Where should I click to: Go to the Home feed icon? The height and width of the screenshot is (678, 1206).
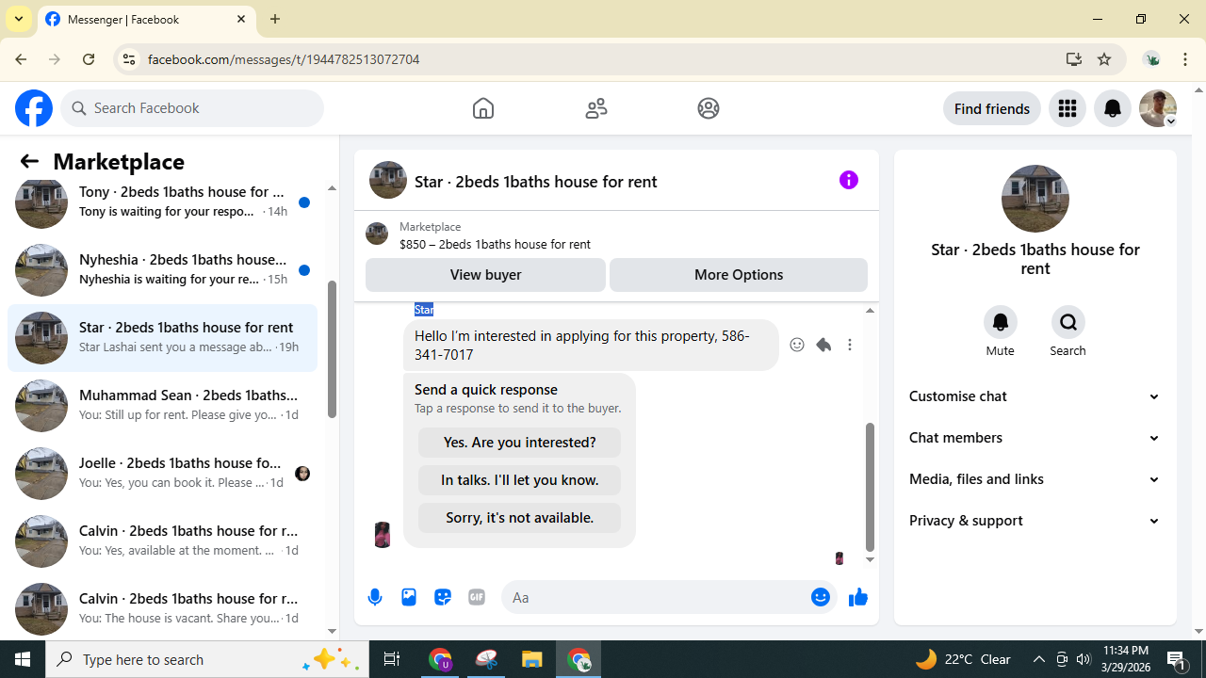(x=483, y=108)
